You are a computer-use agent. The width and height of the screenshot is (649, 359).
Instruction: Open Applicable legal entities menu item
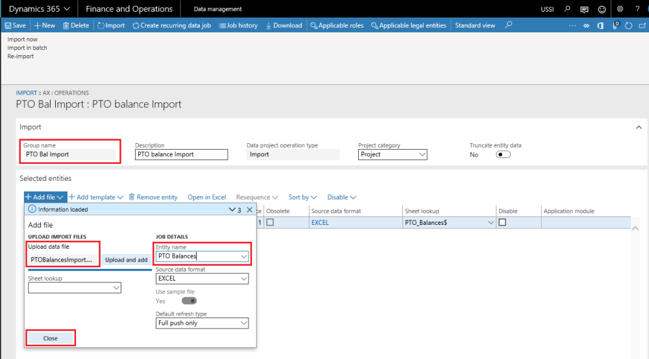pos(408,25)
